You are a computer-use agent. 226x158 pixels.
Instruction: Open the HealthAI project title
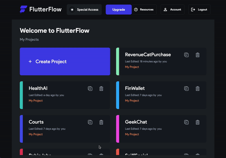click(38, 88)
